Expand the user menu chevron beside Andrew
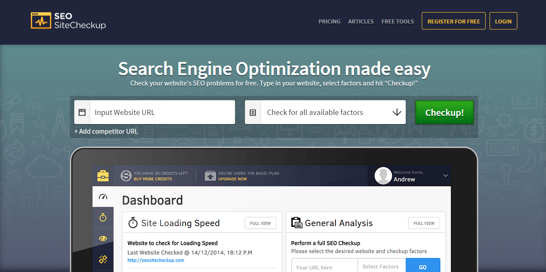This screenshot has width=546, height=272. coord(445,176)
